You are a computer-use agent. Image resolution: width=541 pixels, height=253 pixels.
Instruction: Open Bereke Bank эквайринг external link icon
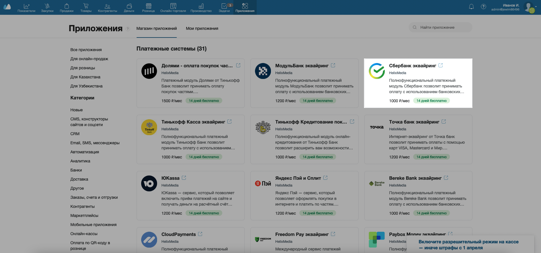point(446,178)
